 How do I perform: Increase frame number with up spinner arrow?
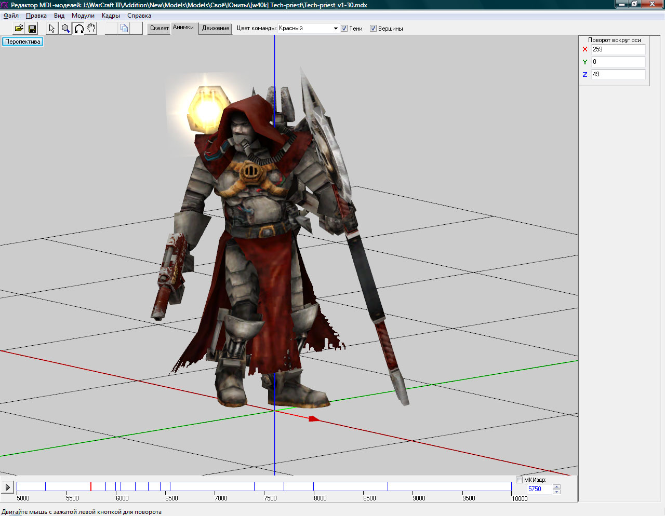[557, 486]
